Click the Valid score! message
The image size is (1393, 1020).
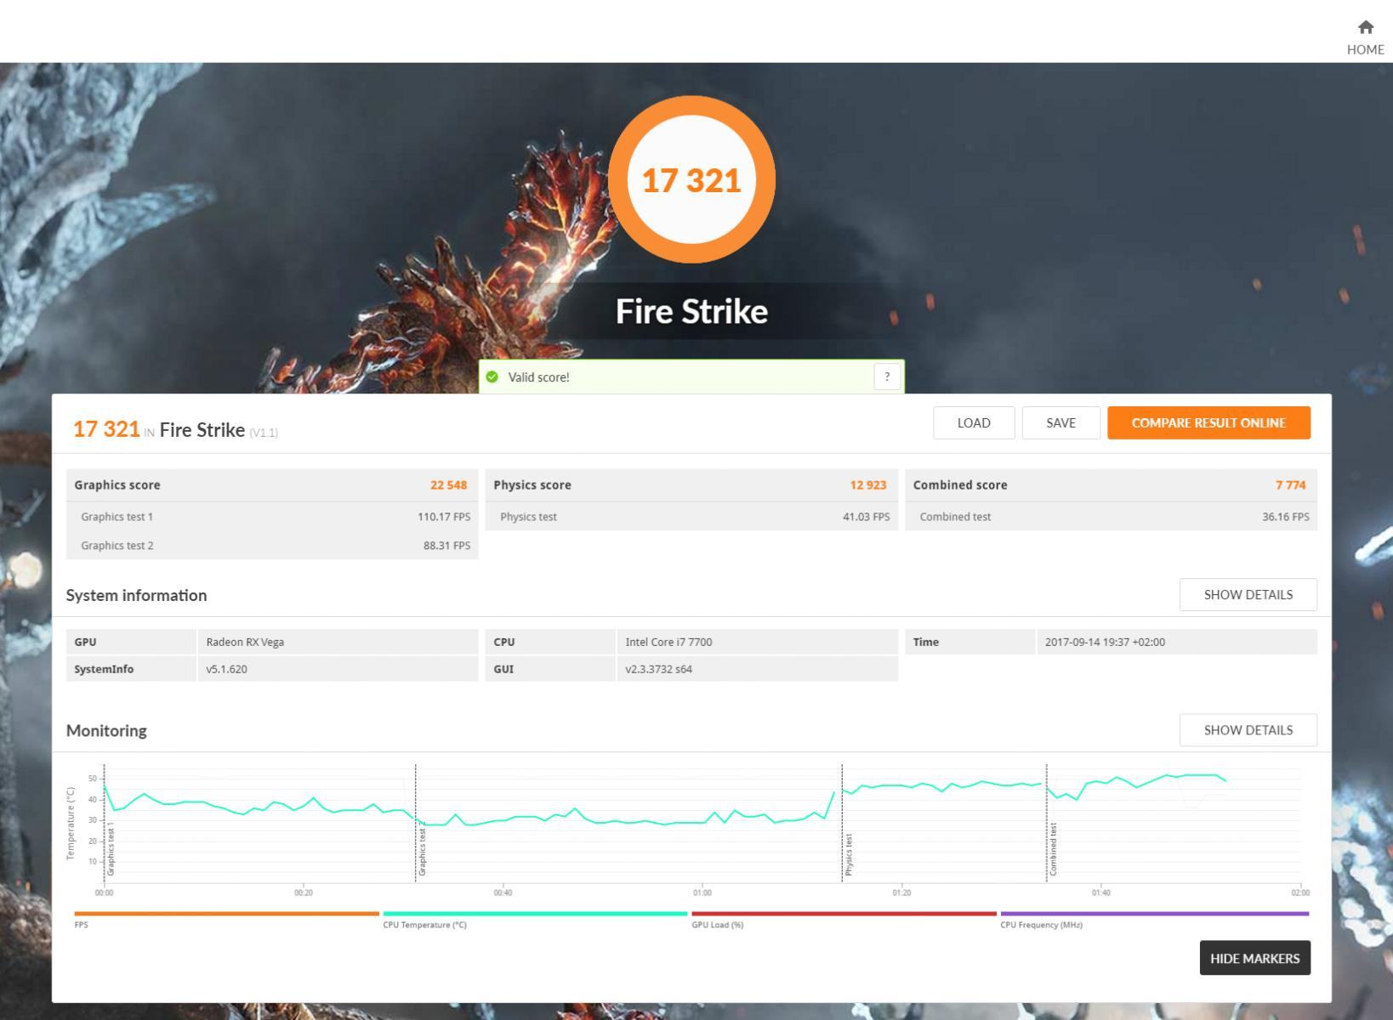pos(538,377)
